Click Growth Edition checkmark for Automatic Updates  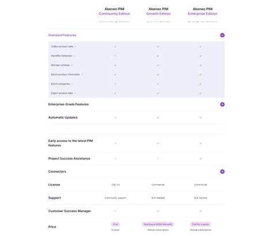(158, 118)
